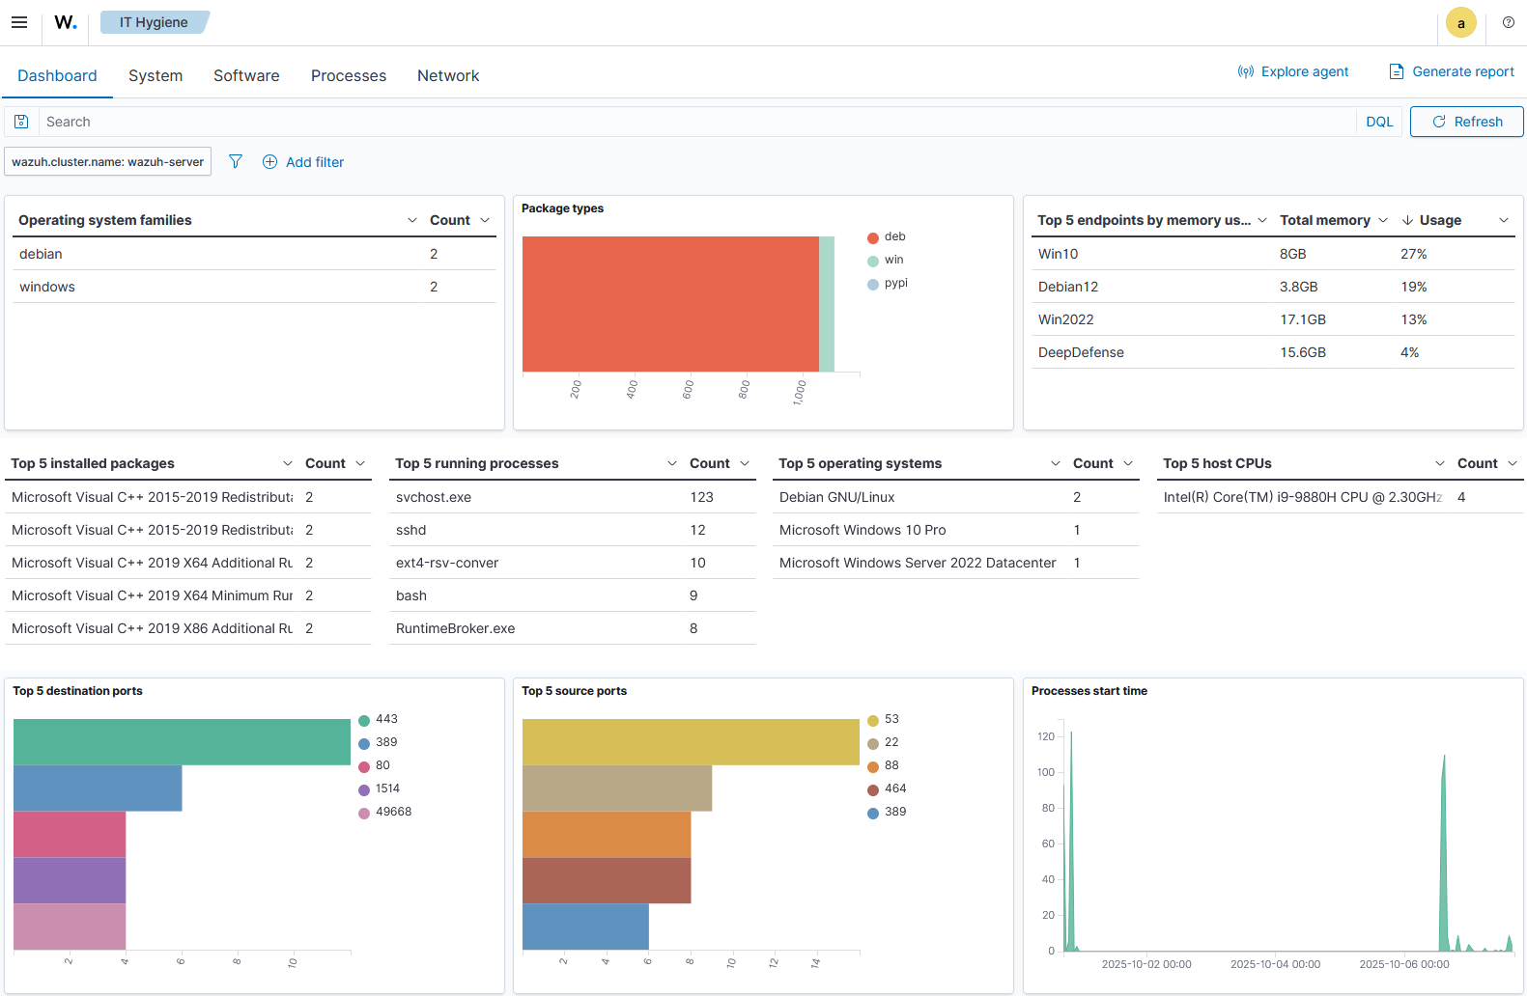Open the hamburger navigation menu
The width and height of the screenshot is (1527, 996).
19,22
